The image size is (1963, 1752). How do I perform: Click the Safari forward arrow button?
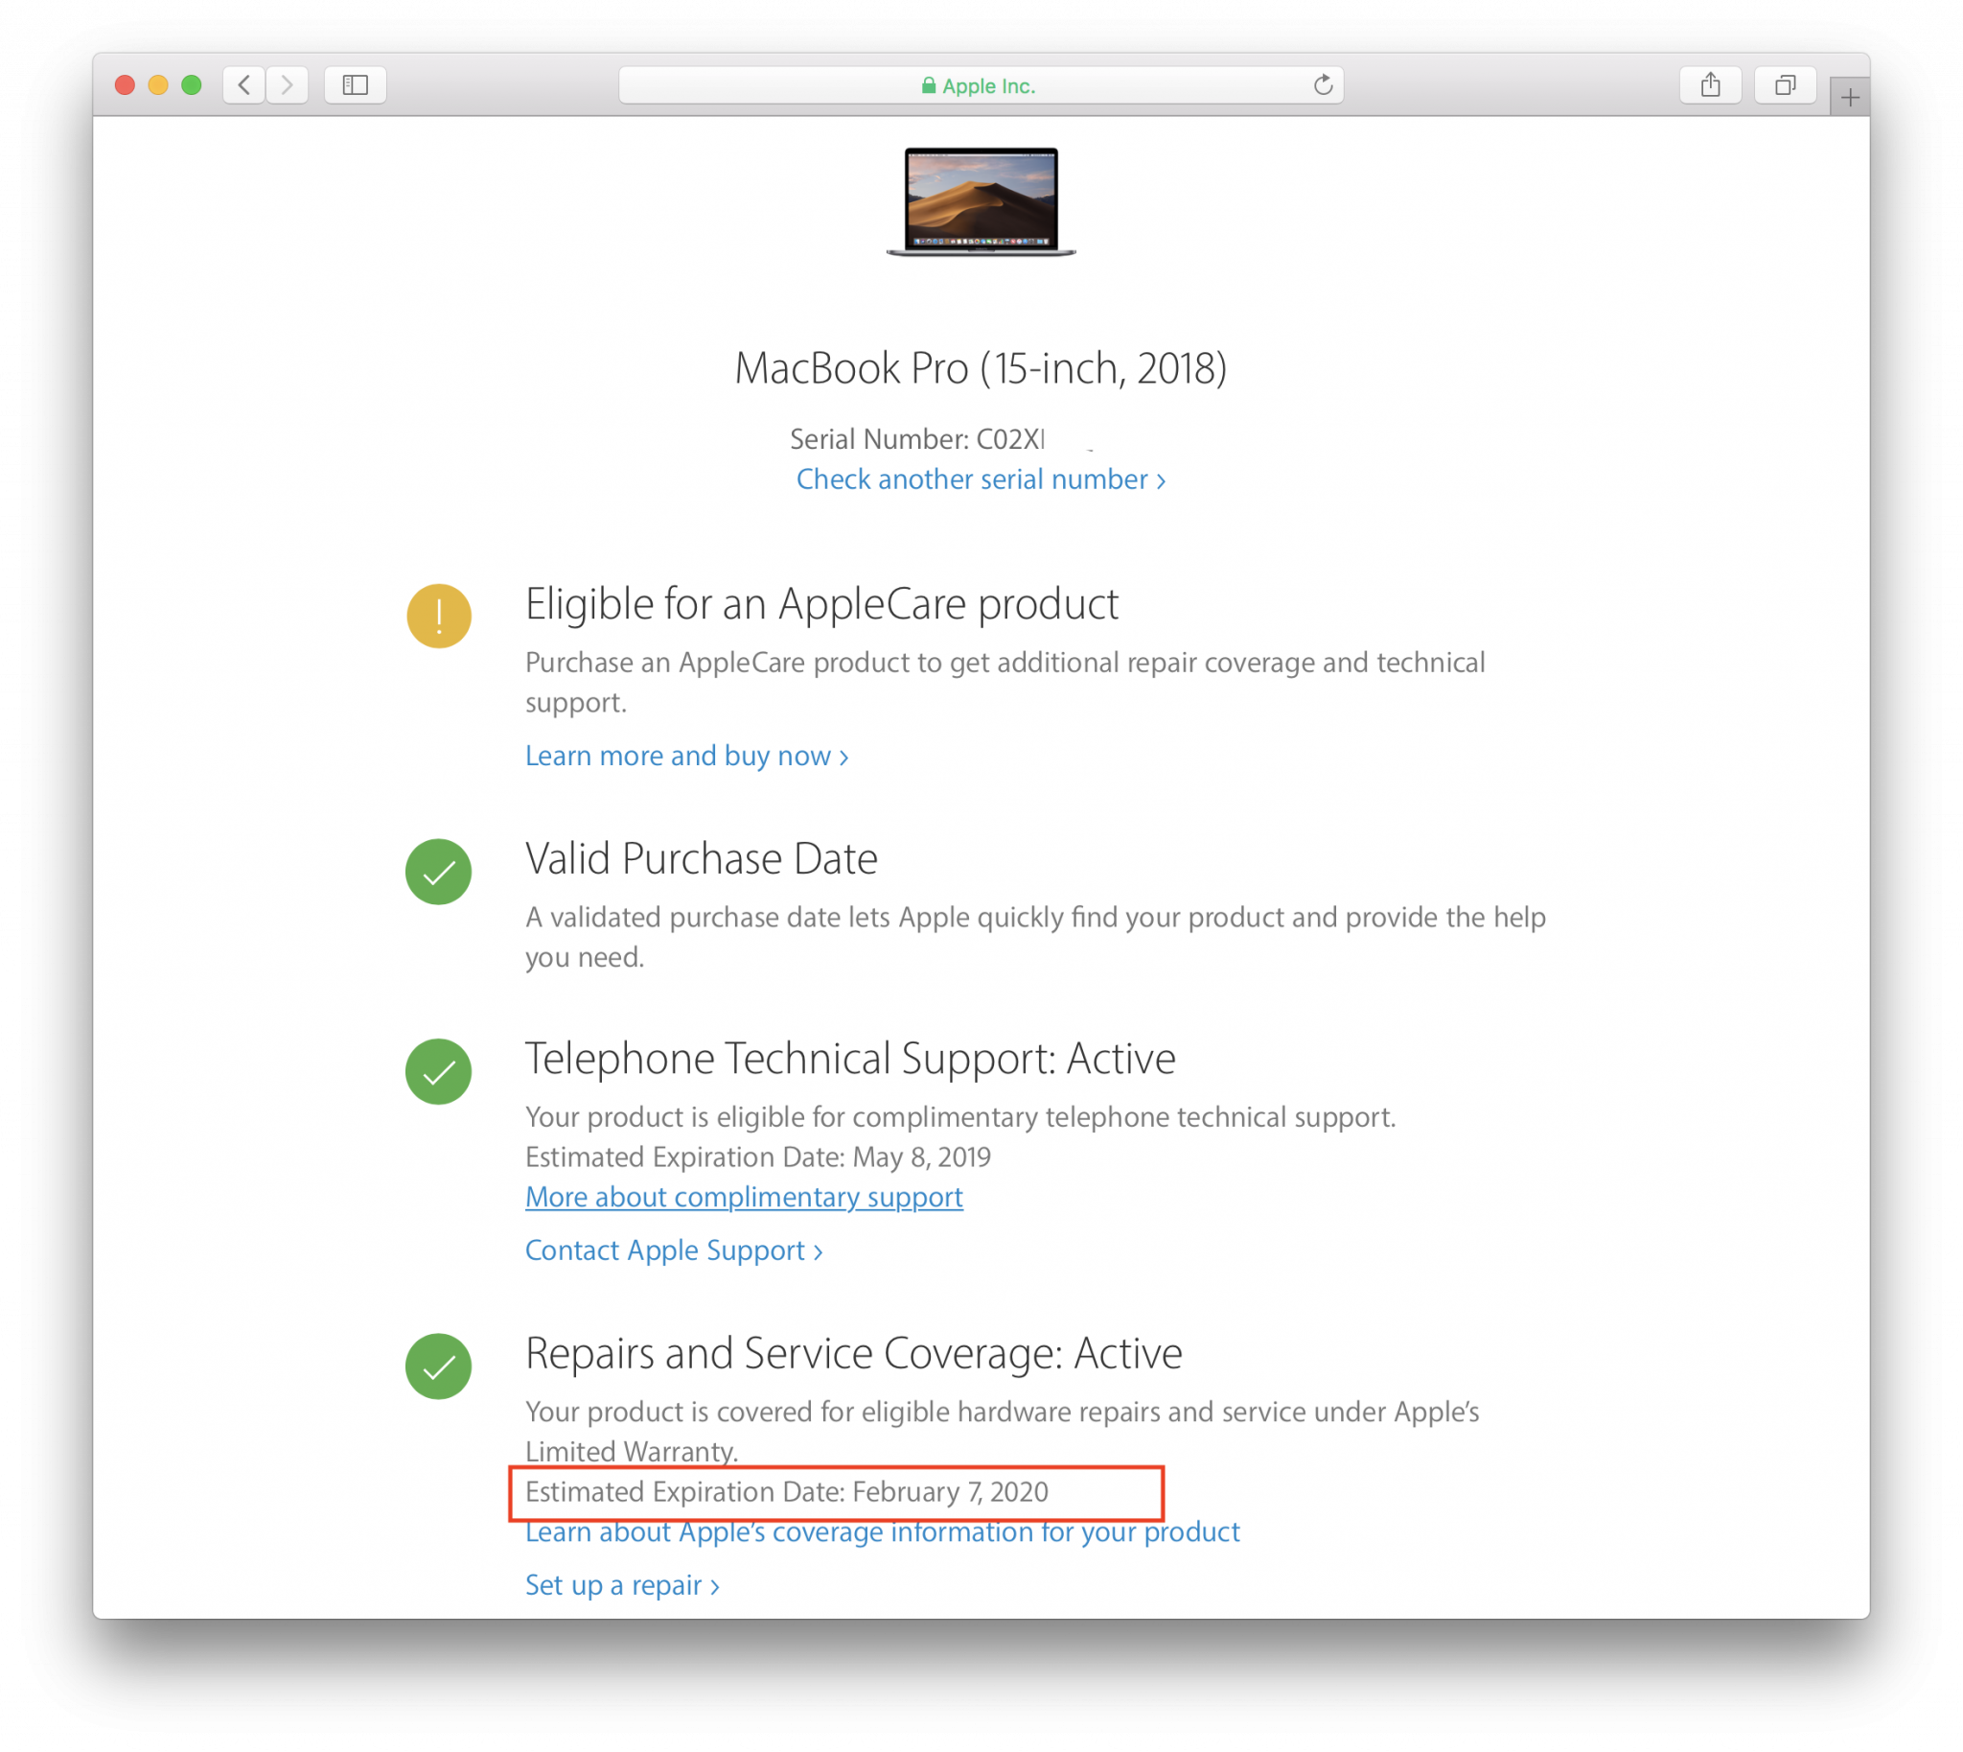[287, 84]
